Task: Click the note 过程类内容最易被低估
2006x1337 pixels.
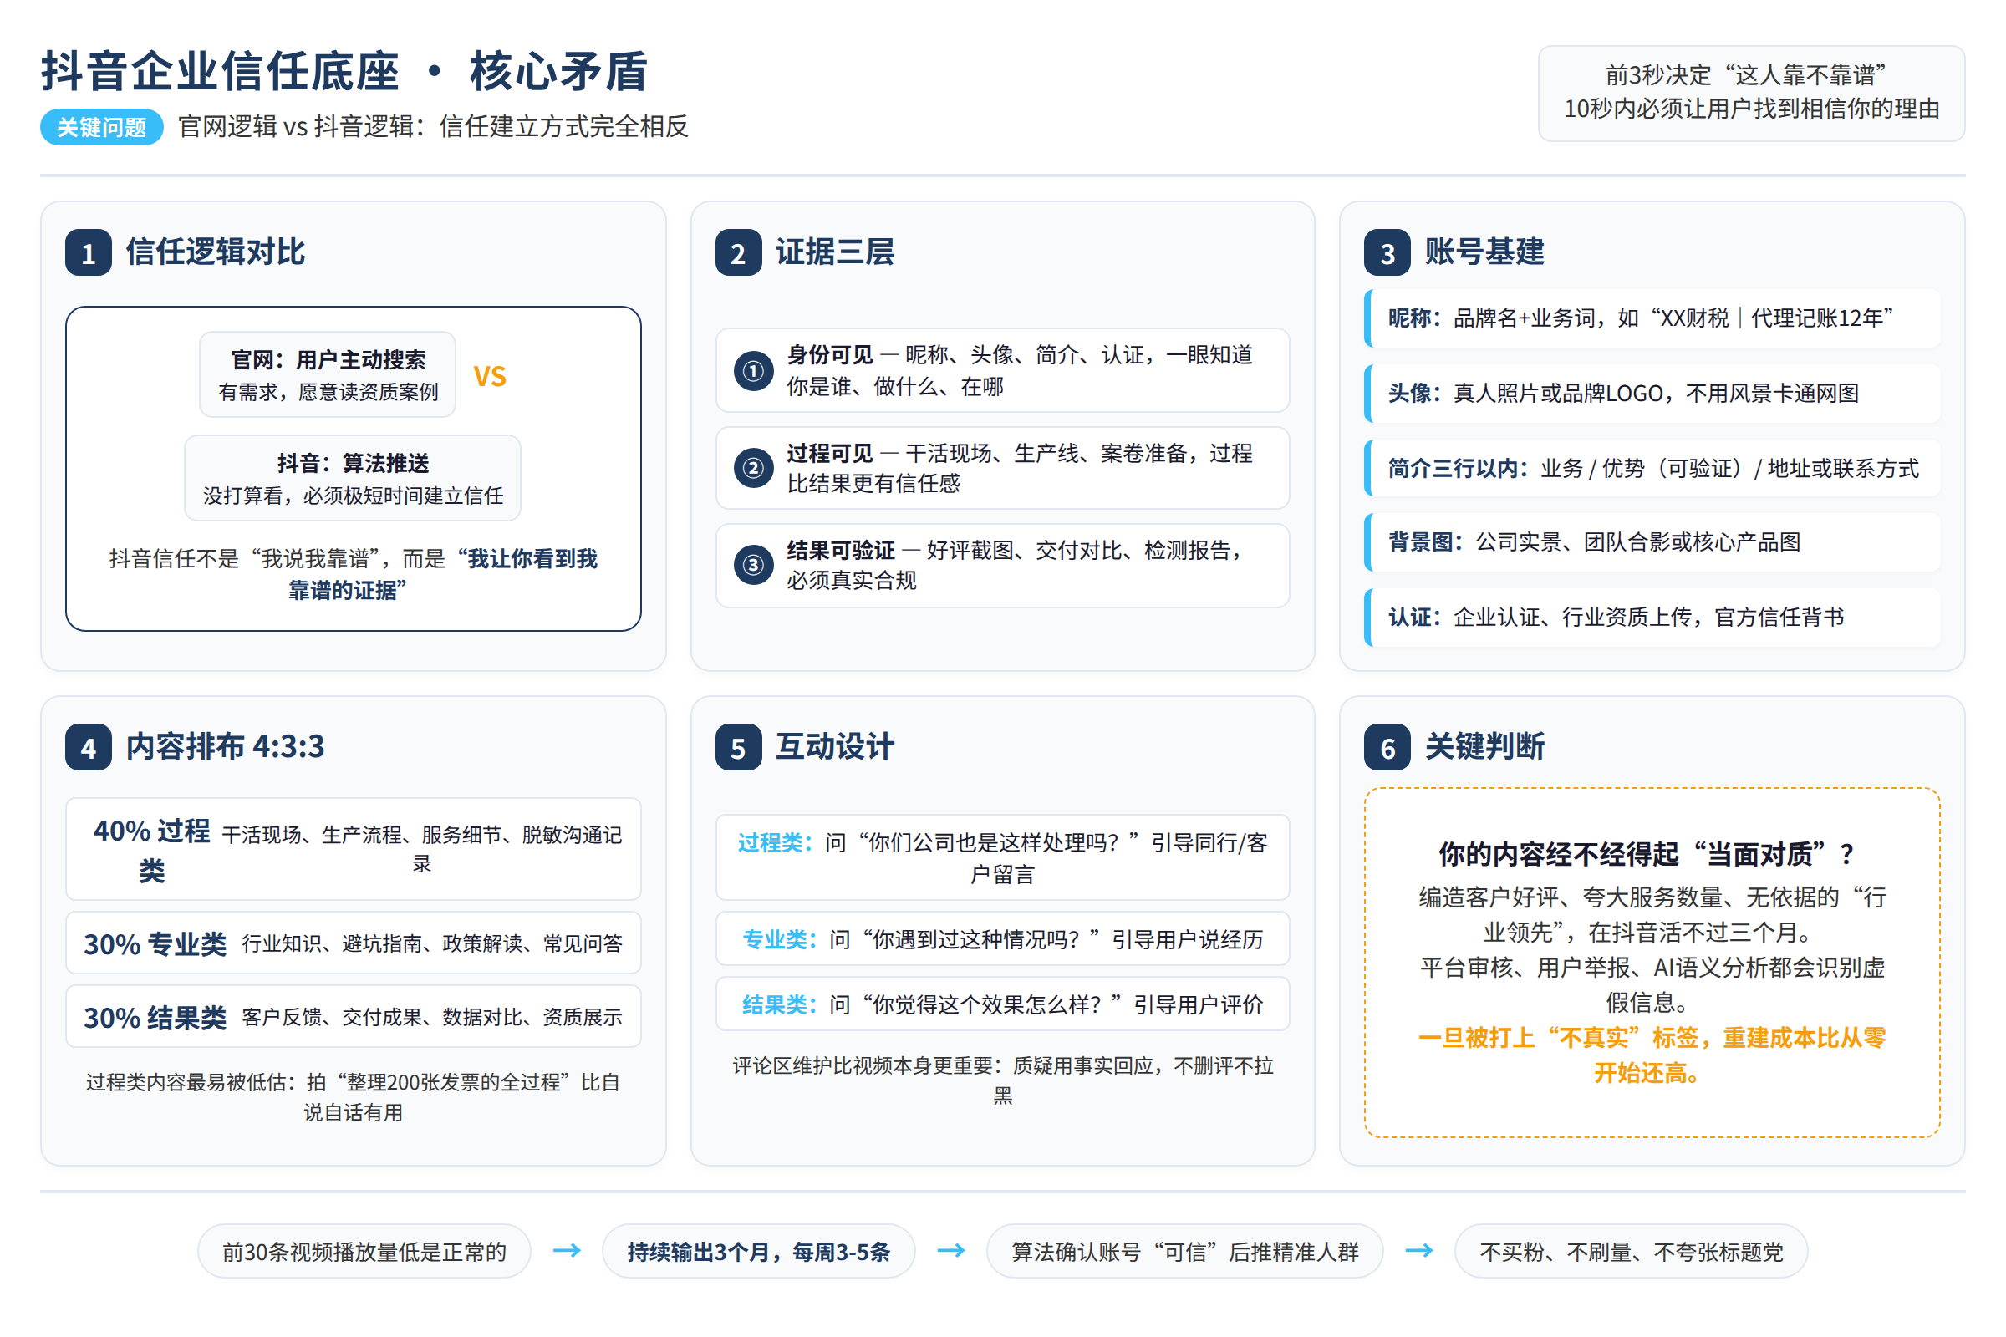Action: click(353, 1097)
